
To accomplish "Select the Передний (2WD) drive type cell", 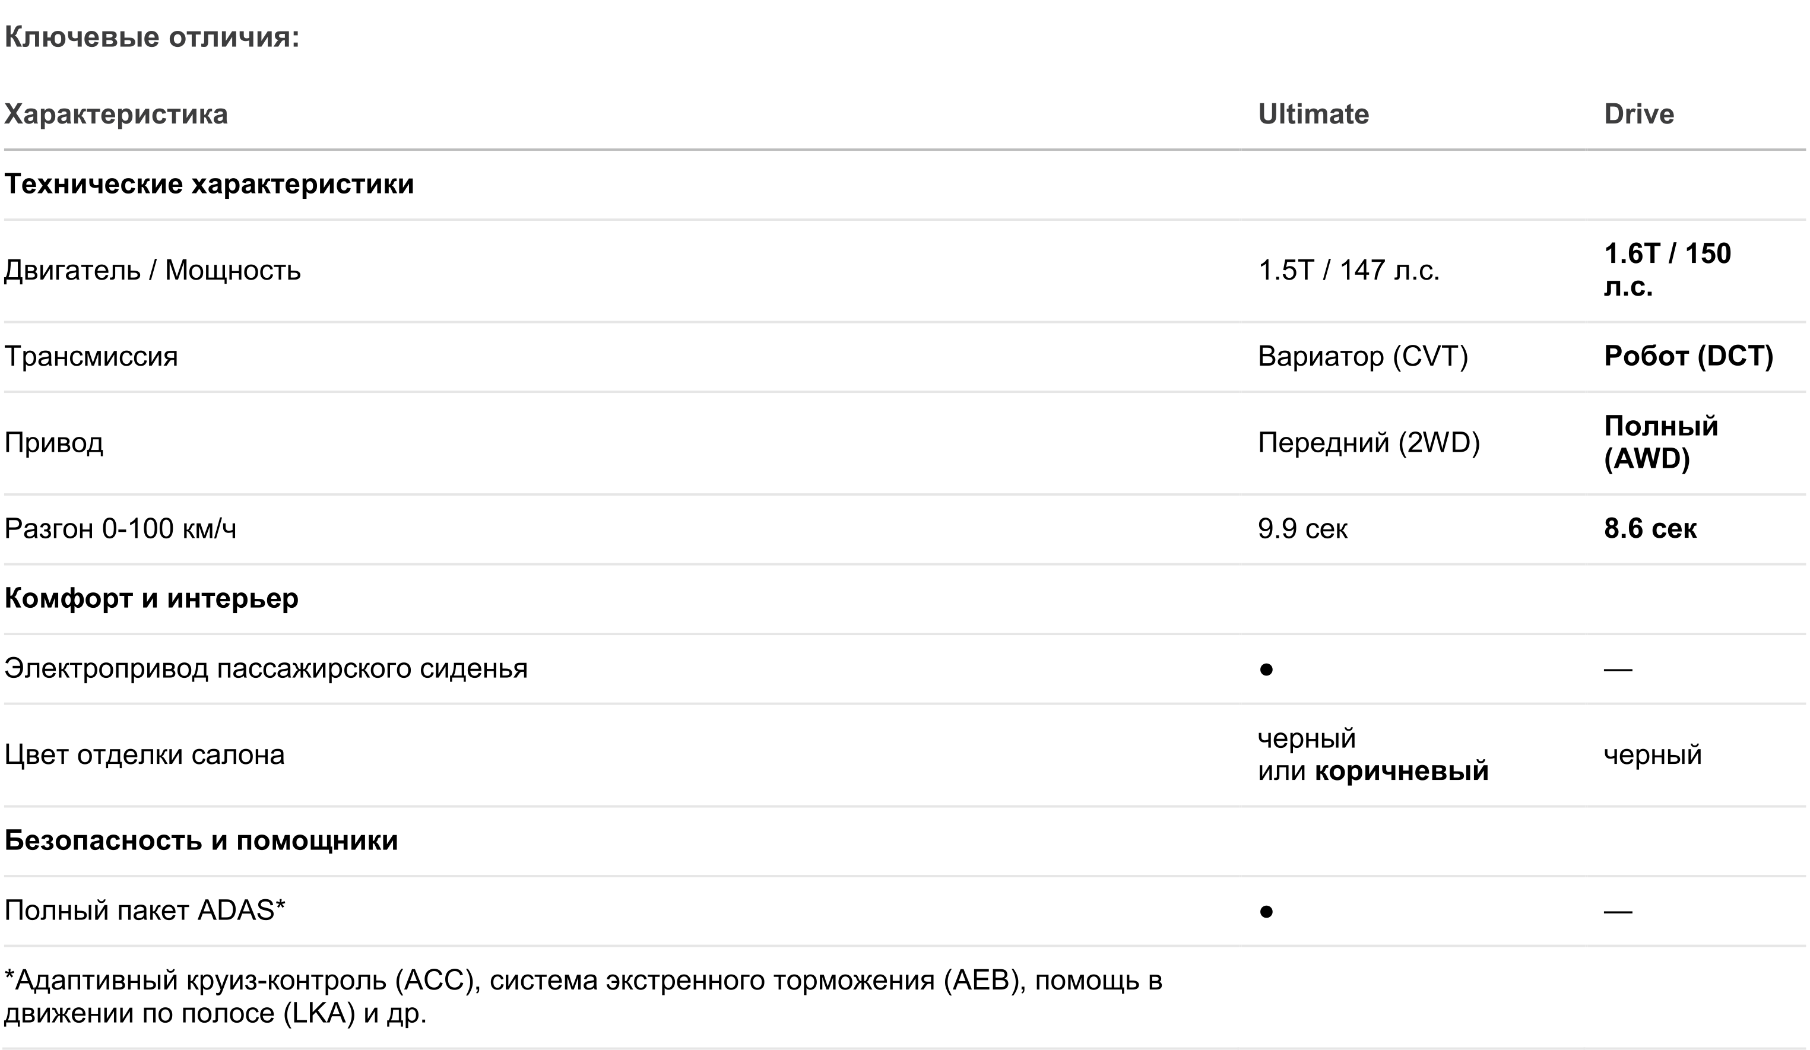I will click(1368, 442).
